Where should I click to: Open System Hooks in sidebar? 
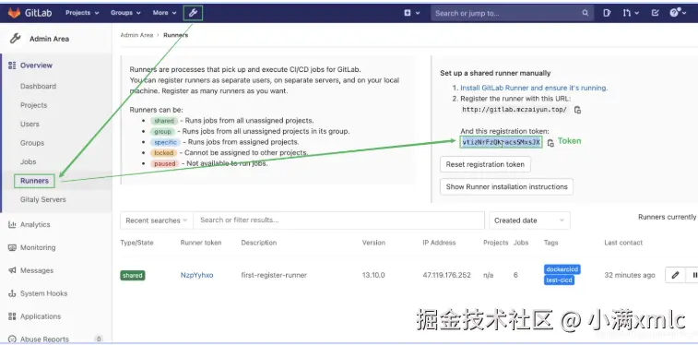43,293
